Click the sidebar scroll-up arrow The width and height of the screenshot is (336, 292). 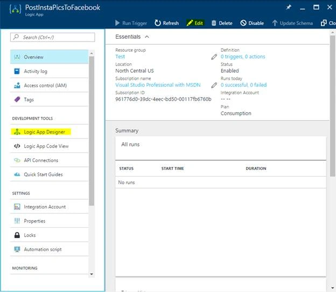(92, 53)
